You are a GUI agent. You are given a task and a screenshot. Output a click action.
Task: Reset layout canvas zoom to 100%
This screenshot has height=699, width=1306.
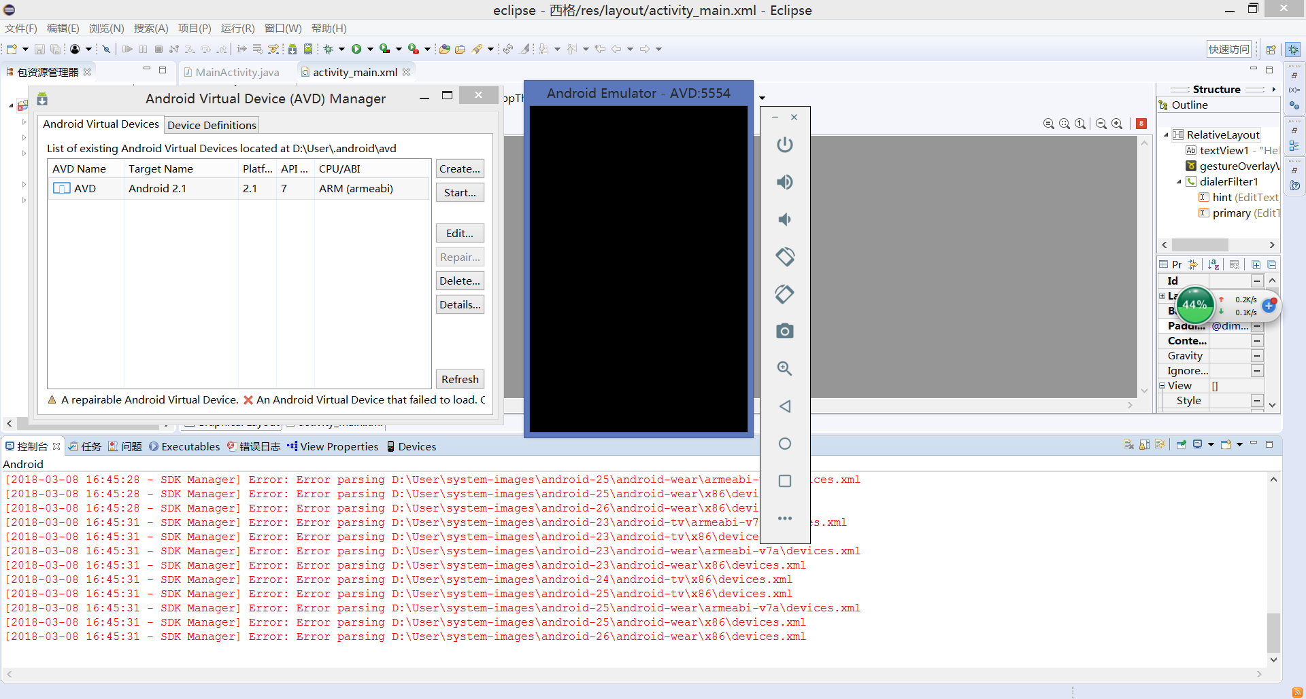(1080, 124)
